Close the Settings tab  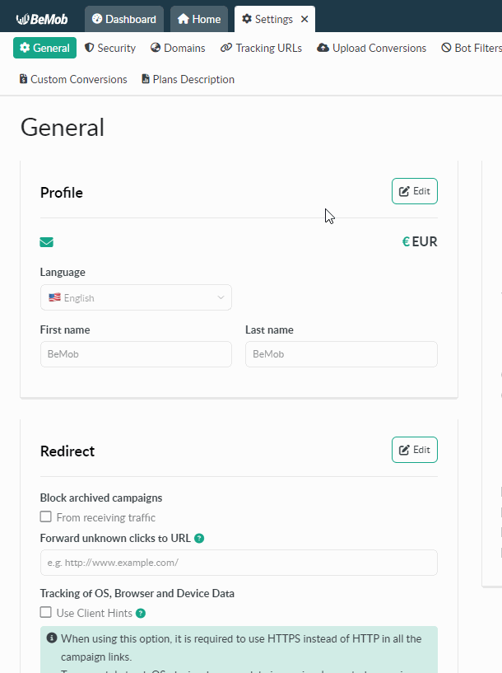click(x=304, y=19)
